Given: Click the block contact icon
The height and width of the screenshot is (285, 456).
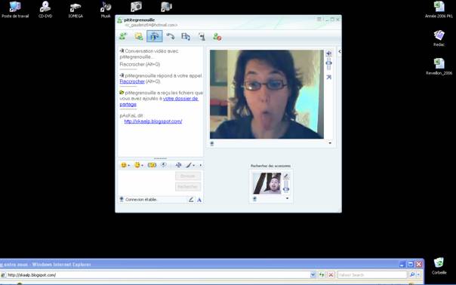Looking at the screenshot, I should pyautogui.click(x=217, y=37).
